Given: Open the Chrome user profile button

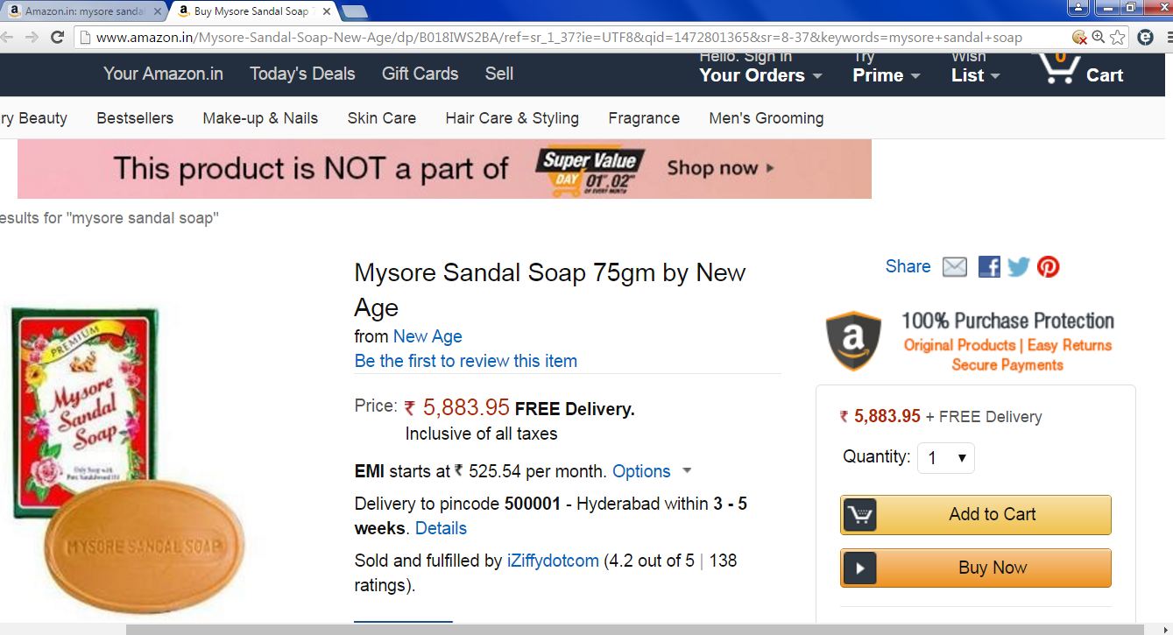Looking at the screenshot, I should tap(1078, 8).
